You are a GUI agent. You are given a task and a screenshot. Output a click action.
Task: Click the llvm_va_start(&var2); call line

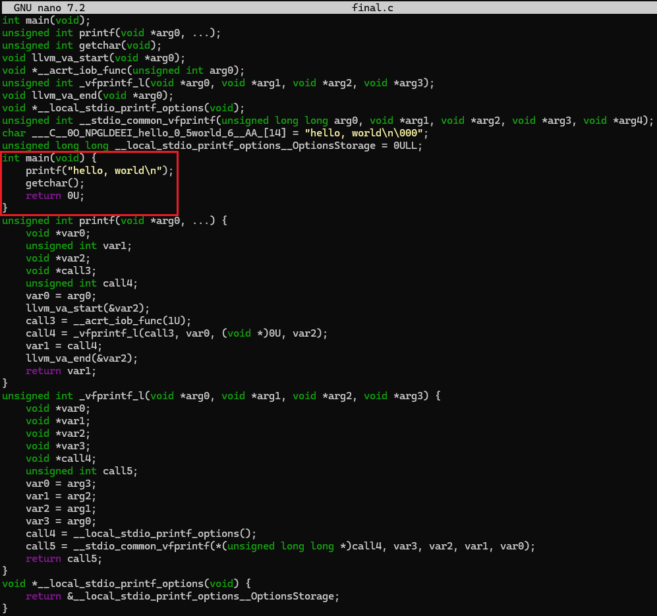(x=88, y=308)
